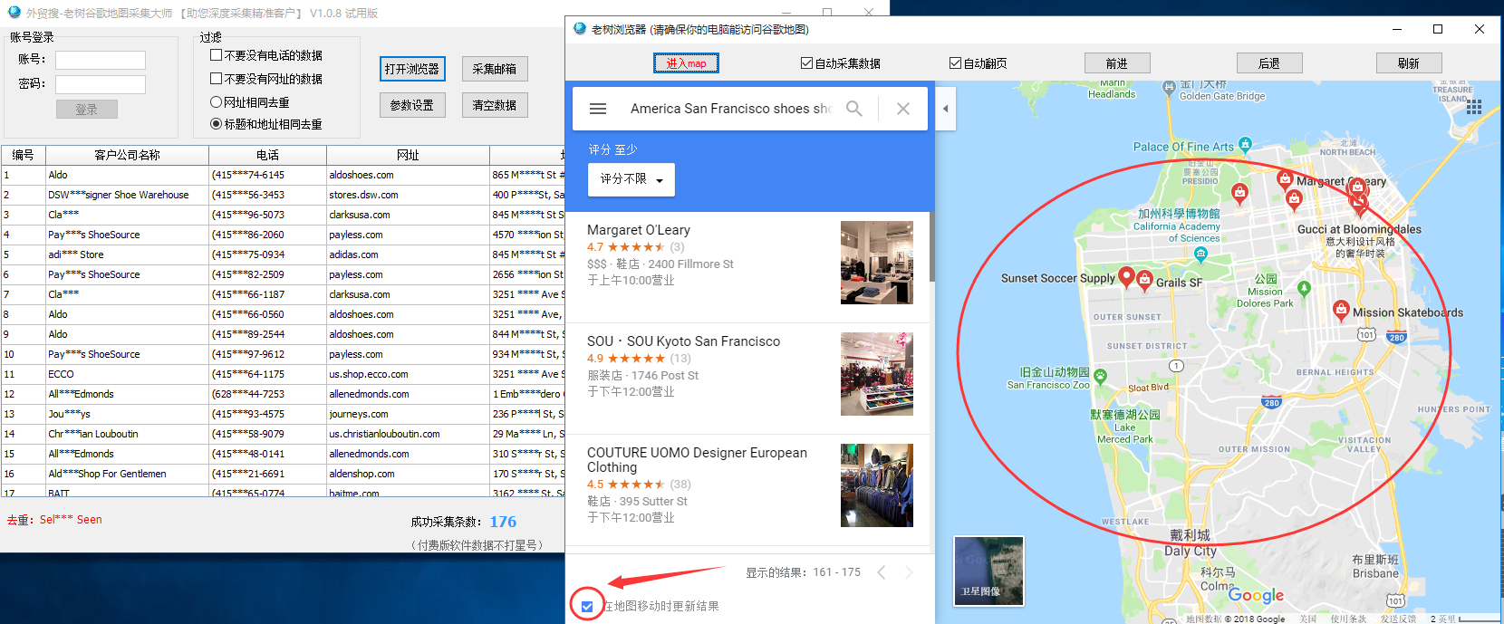Screen dimensions: 1504x624
Task: Open SOU Kyoto San Francisco photo
Action: [x=877, y=374]
